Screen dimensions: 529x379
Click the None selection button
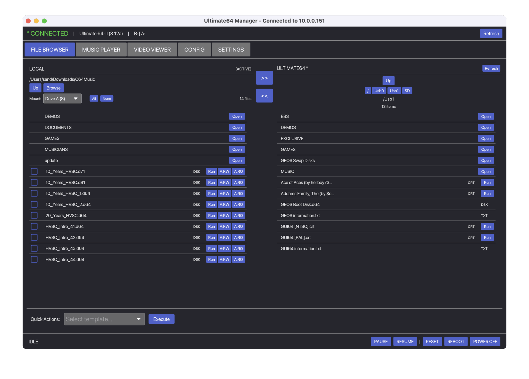[107, 99]
